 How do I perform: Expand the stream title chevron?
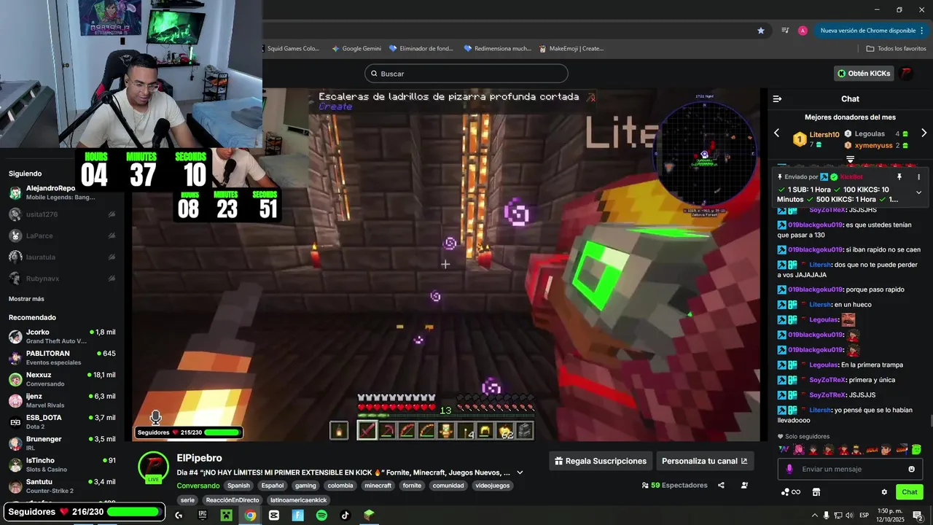(520, 472)
